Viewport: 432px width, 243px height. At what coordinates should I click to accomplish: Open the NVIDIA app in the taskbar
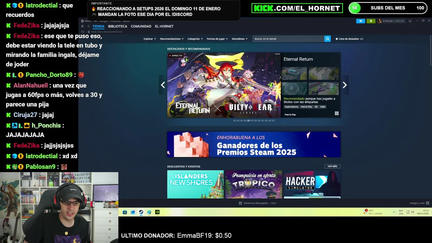coord(157,212)
